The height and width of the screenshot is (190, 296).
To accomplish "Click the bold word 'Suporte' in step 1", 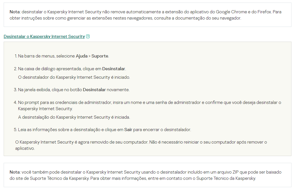I will click(100, 56).
